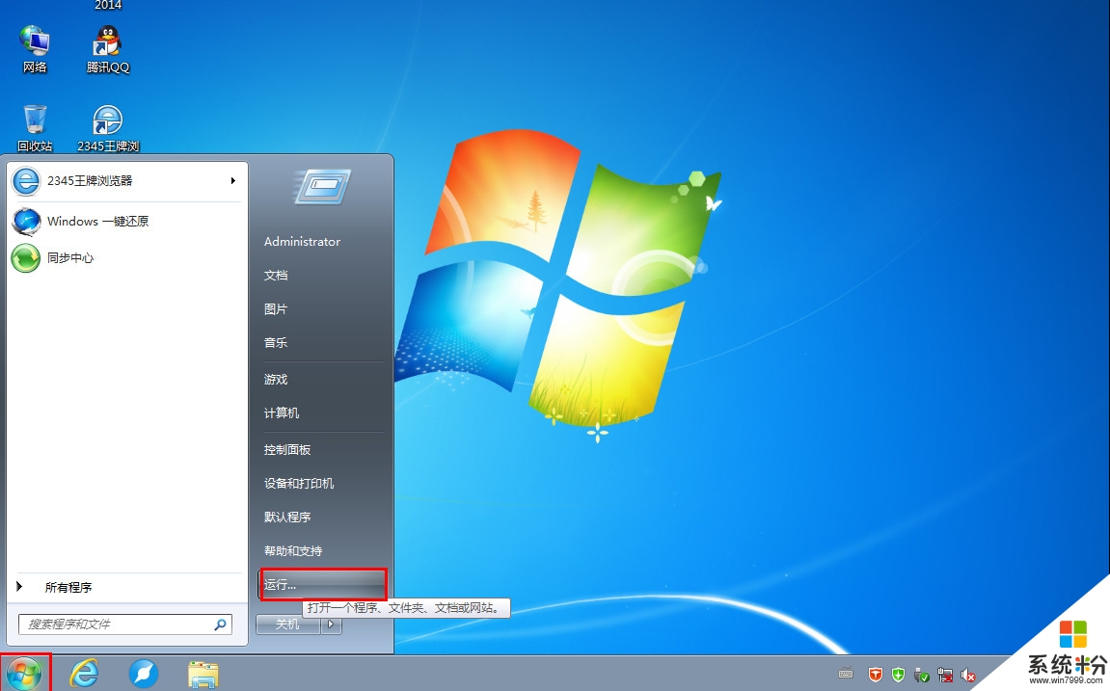
Task: Open 默认程序 from the start menu
Action: pos(287,518)
